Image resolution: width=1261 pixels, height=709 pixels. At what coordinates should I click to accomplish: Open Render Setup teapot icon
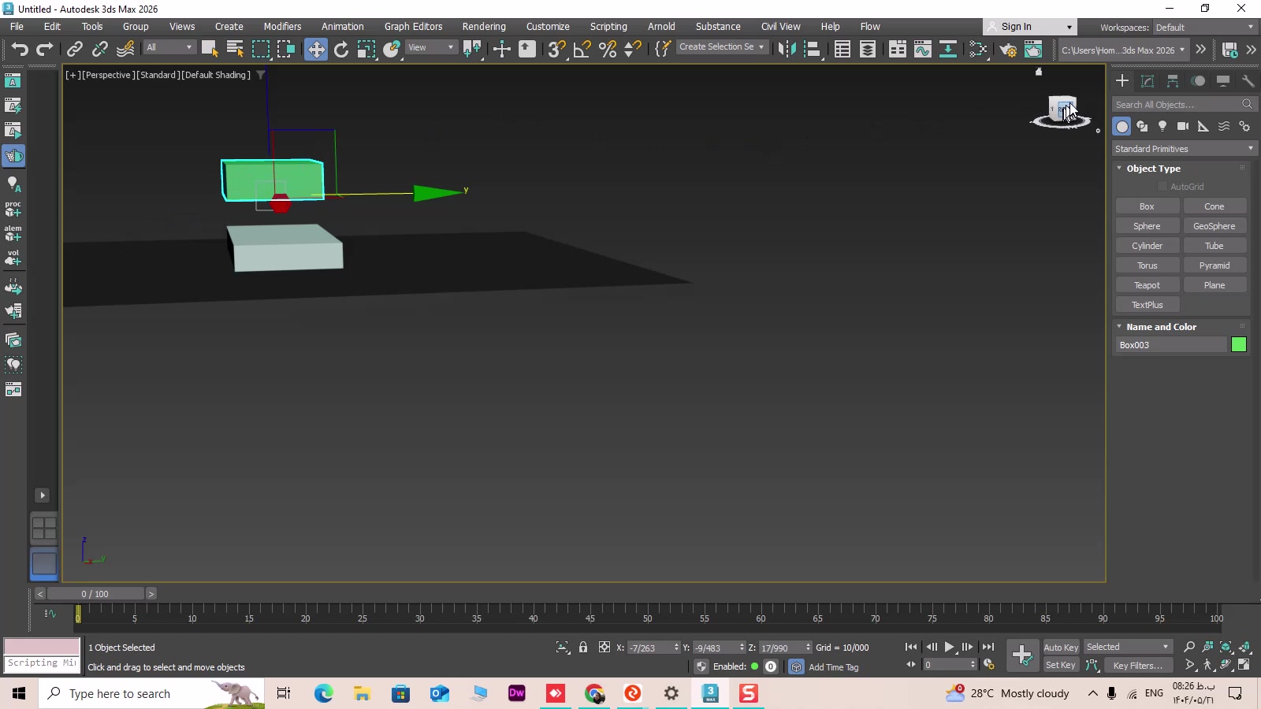pos(1008,50)
